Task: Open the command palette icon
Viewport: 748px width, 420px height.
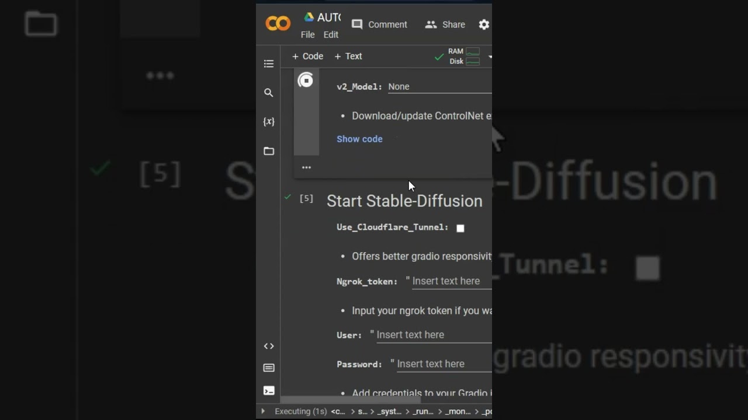Action: pyautogui.click(x=269, y=368)
